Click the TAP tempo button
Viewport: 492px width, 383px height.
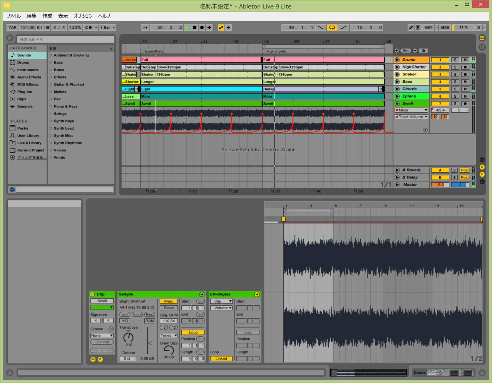point(13,28)
